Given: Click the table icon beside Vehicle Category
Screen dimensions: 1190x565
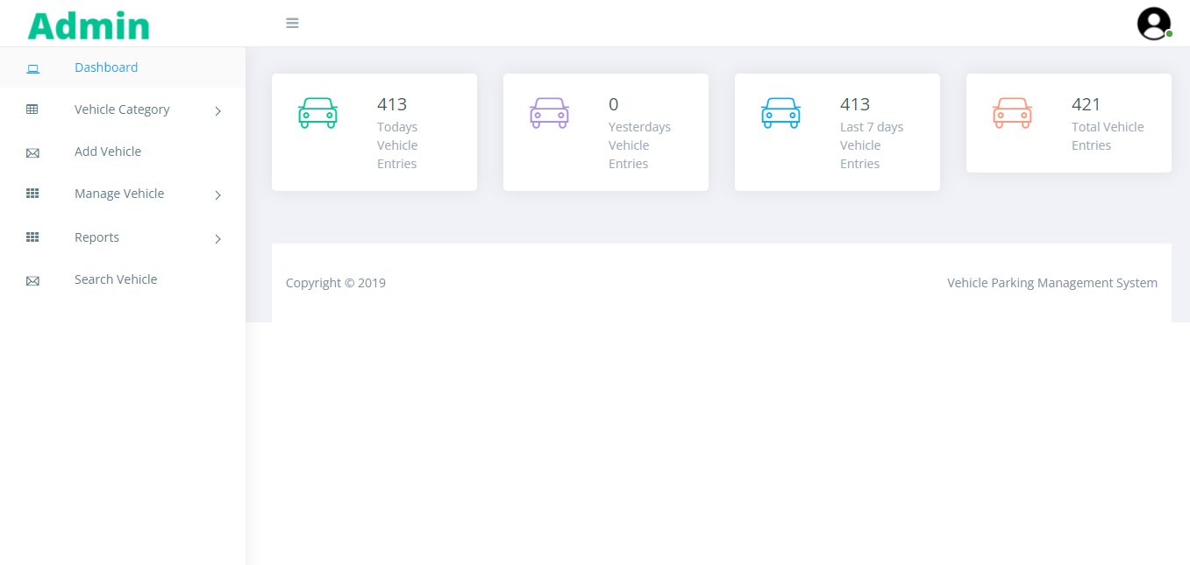Looking at the screenshot, I should pos(32,109).
